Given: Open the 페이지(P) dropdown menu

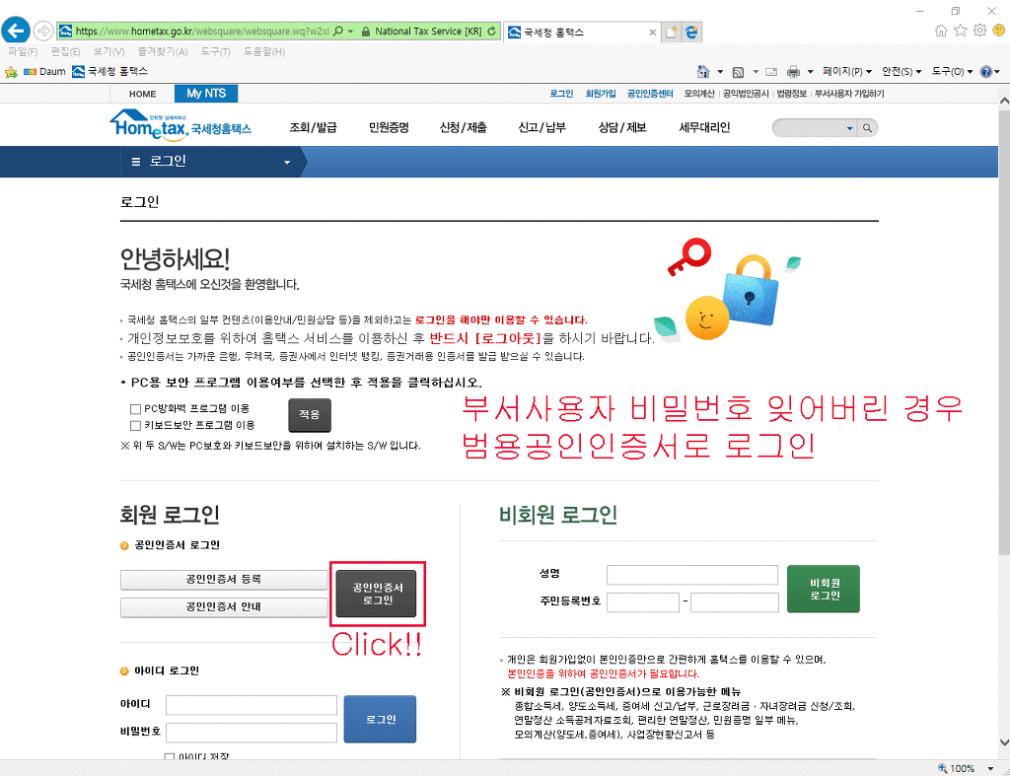Looking at the screenshot, I should (x=847, y=71).
